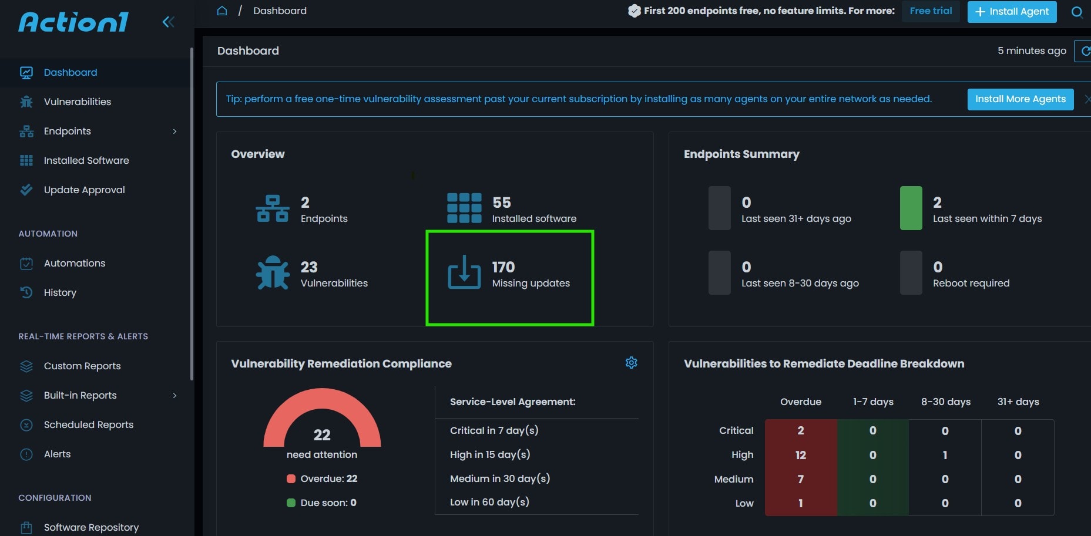Image resolution: width=1091 pixels, height=536 pixels.
Task: Click the refresh dashboard icon
Action: pyautogui.click(x=1085, y=51)
